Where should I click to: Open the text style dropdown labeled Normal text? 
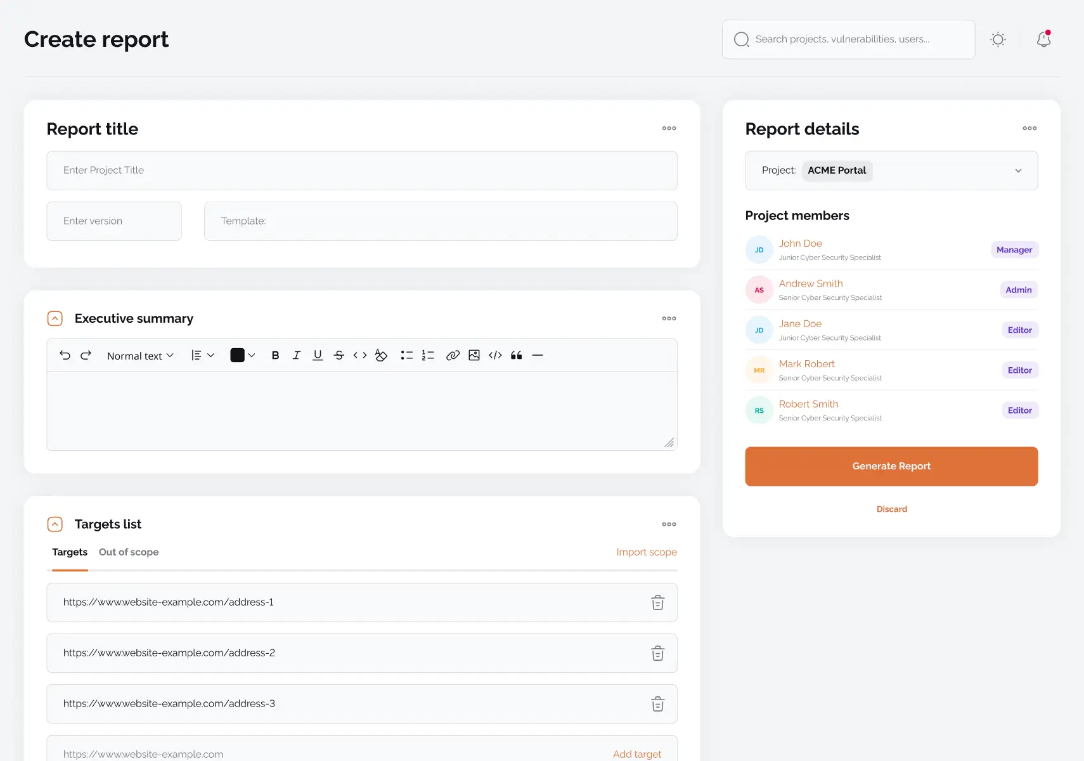click(x=139, y=355)
